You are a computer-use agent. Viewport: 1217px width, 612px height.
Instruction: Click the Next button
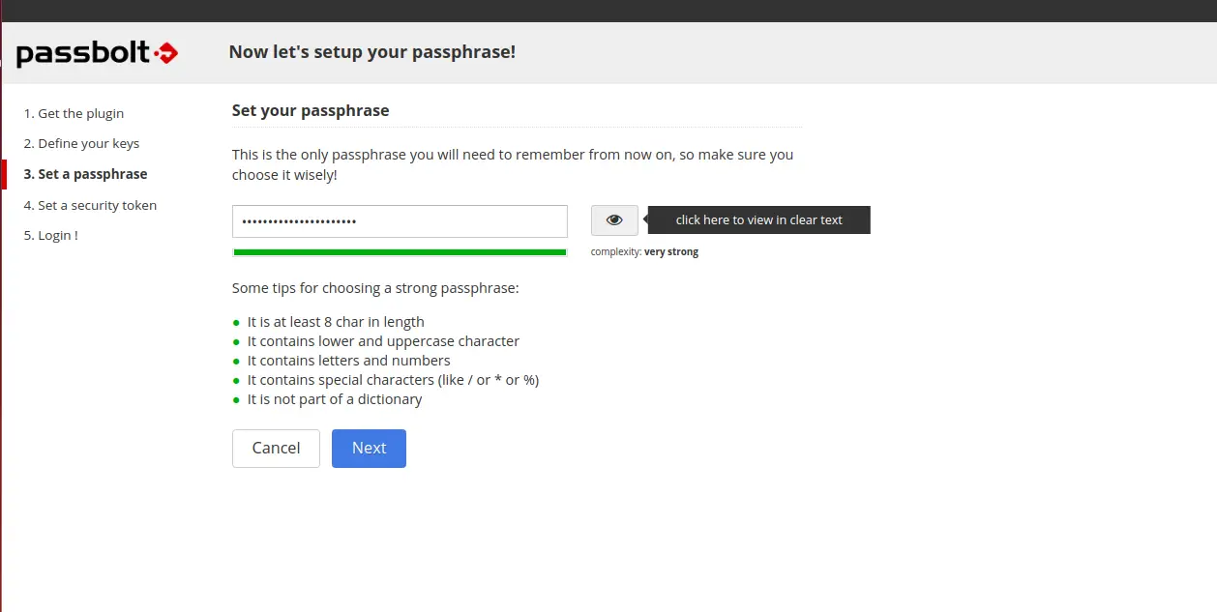coord(369,449)
